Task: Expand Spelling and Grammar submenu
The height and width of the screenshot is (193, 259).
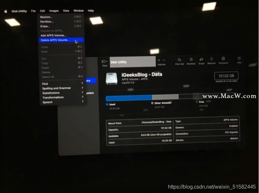Action: coord(63,88)
